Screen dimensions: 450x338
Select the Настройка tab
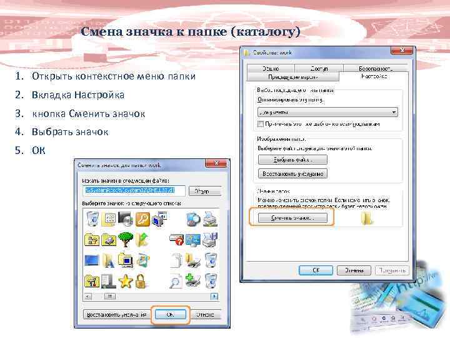[374, 76]
